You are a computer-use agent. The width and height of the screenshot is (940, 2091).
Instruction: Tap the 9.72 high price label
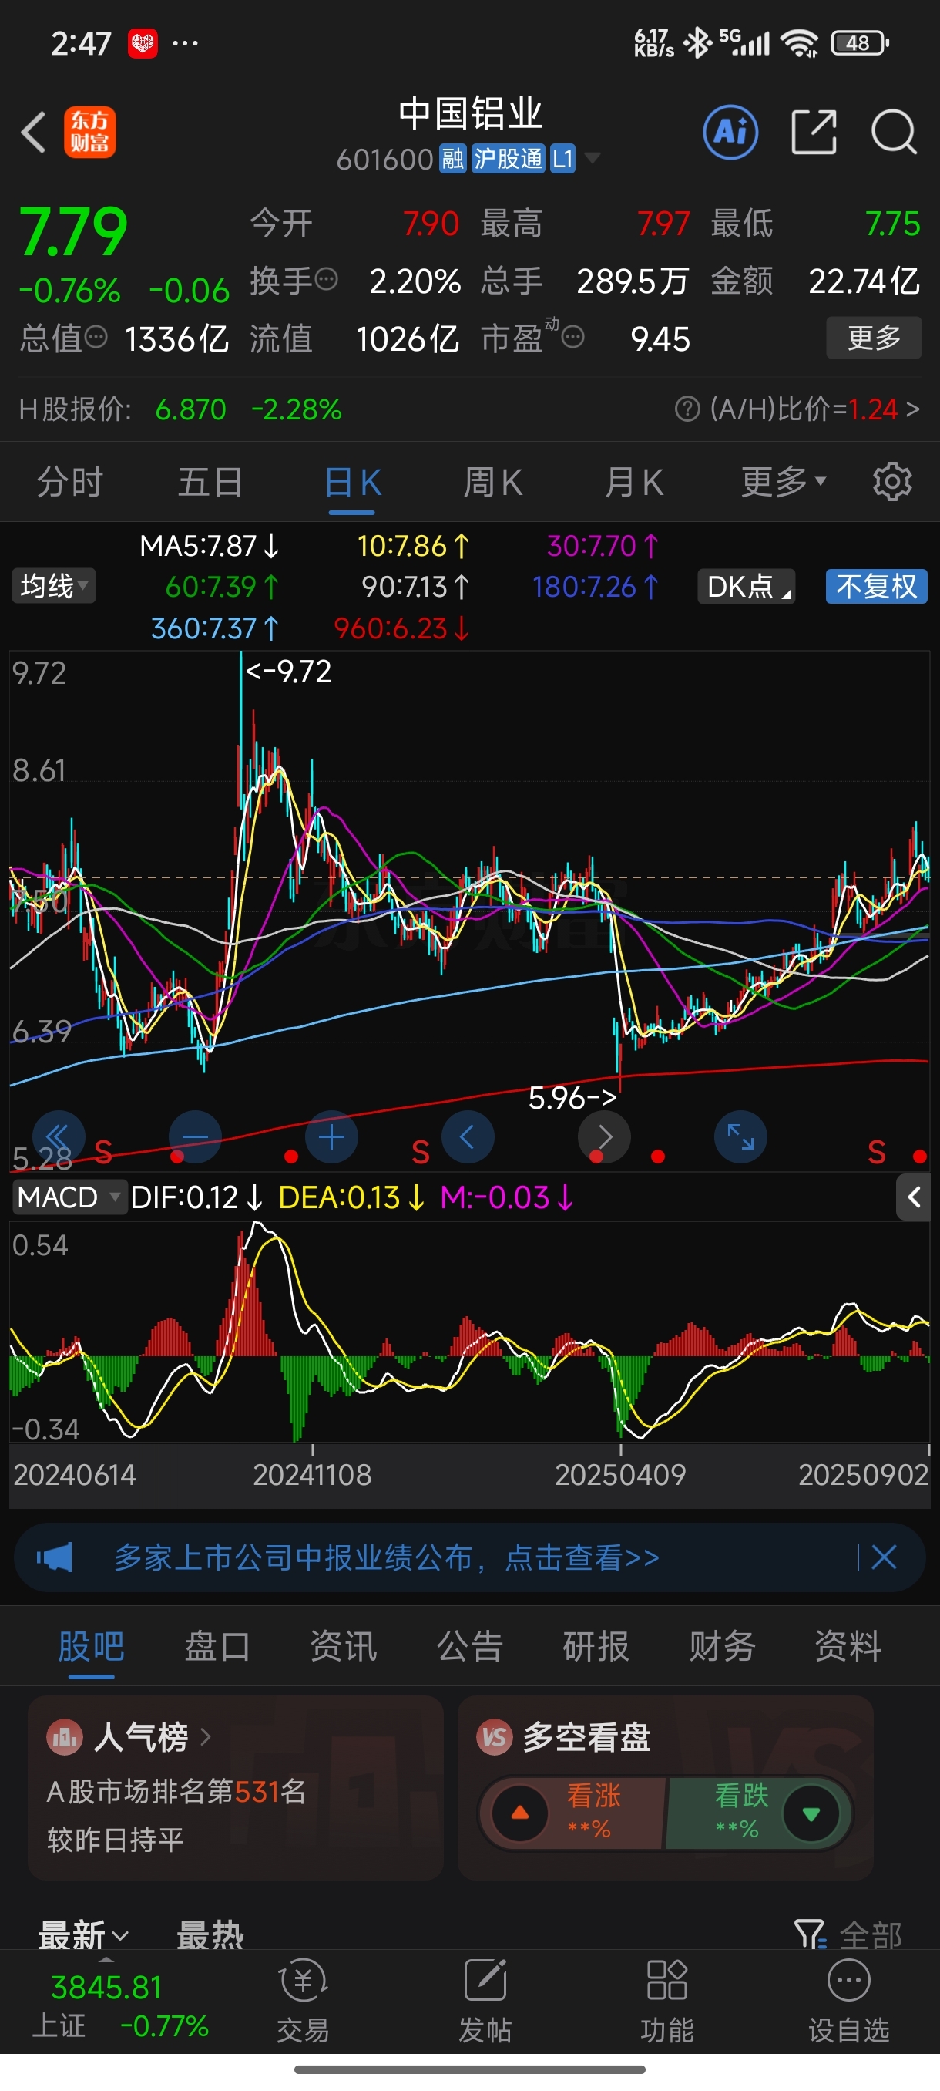click(288, 672)
